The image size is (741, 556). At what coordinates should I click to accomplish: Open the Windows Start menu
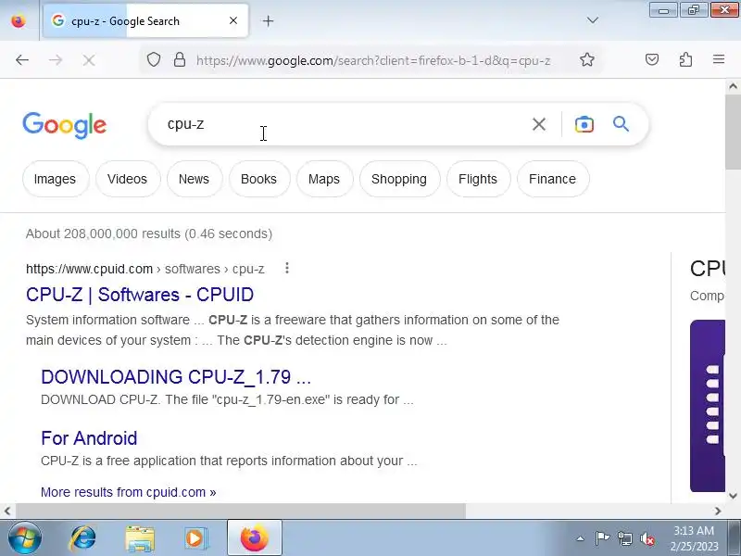pyautogui.click(x=25, y=538)
